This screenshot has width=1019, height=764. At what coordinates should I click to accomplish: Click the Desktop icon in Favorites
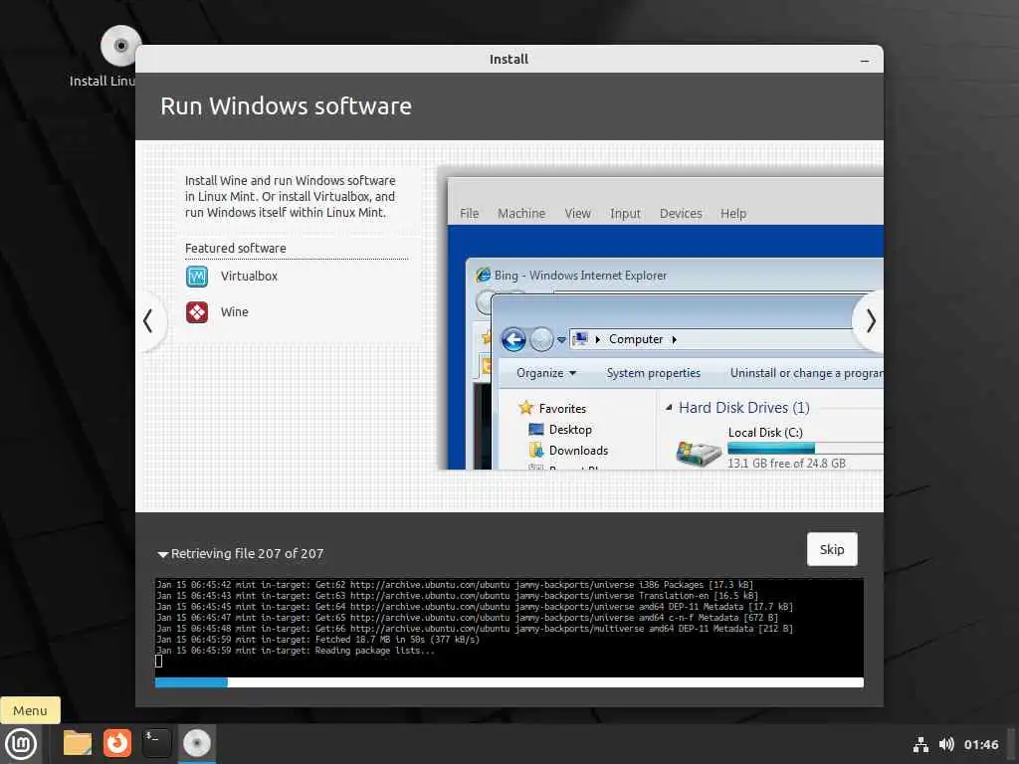coord(536,430)
